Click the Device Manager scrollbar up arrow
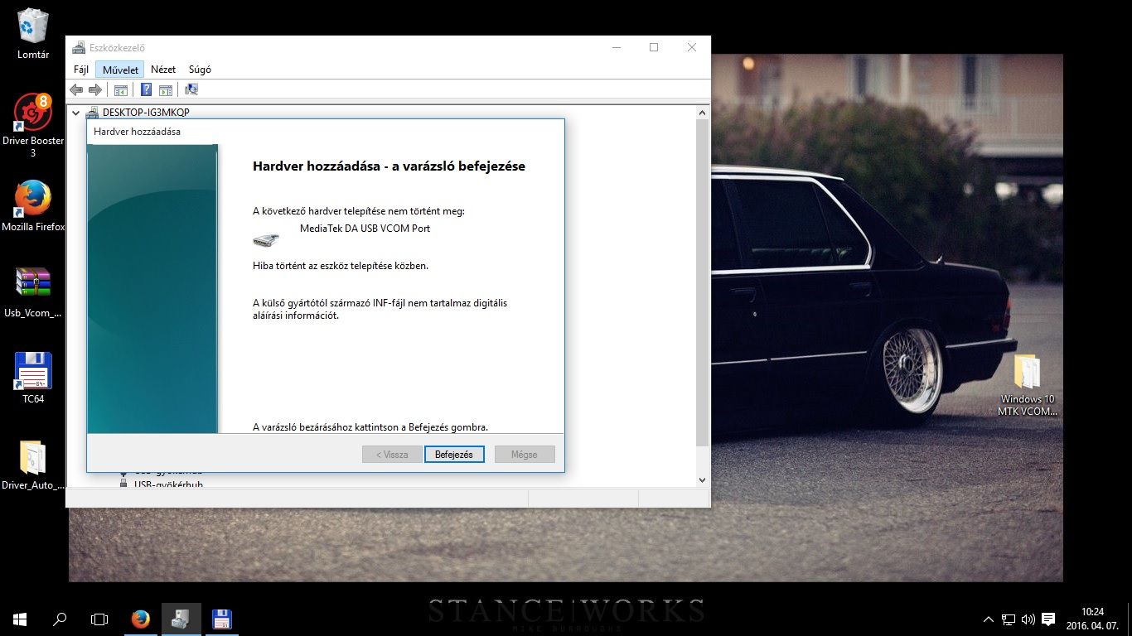The height and width of the screenshot is (636, 1132). tap(703, 112)
